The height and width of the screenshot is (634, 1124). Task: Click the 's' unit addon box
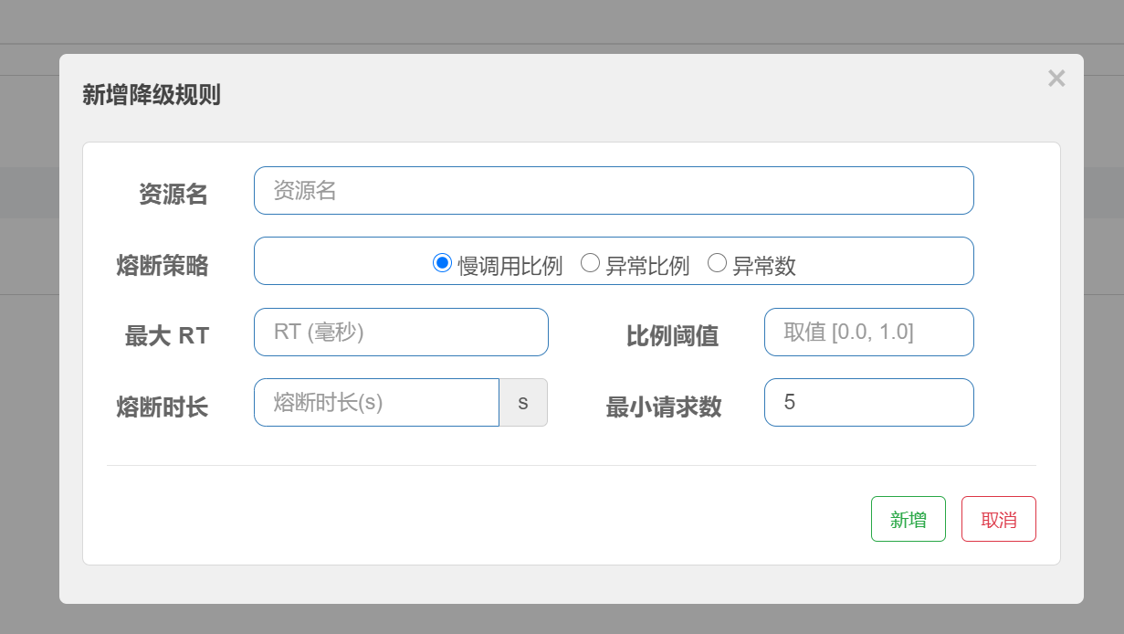point(523,403)
